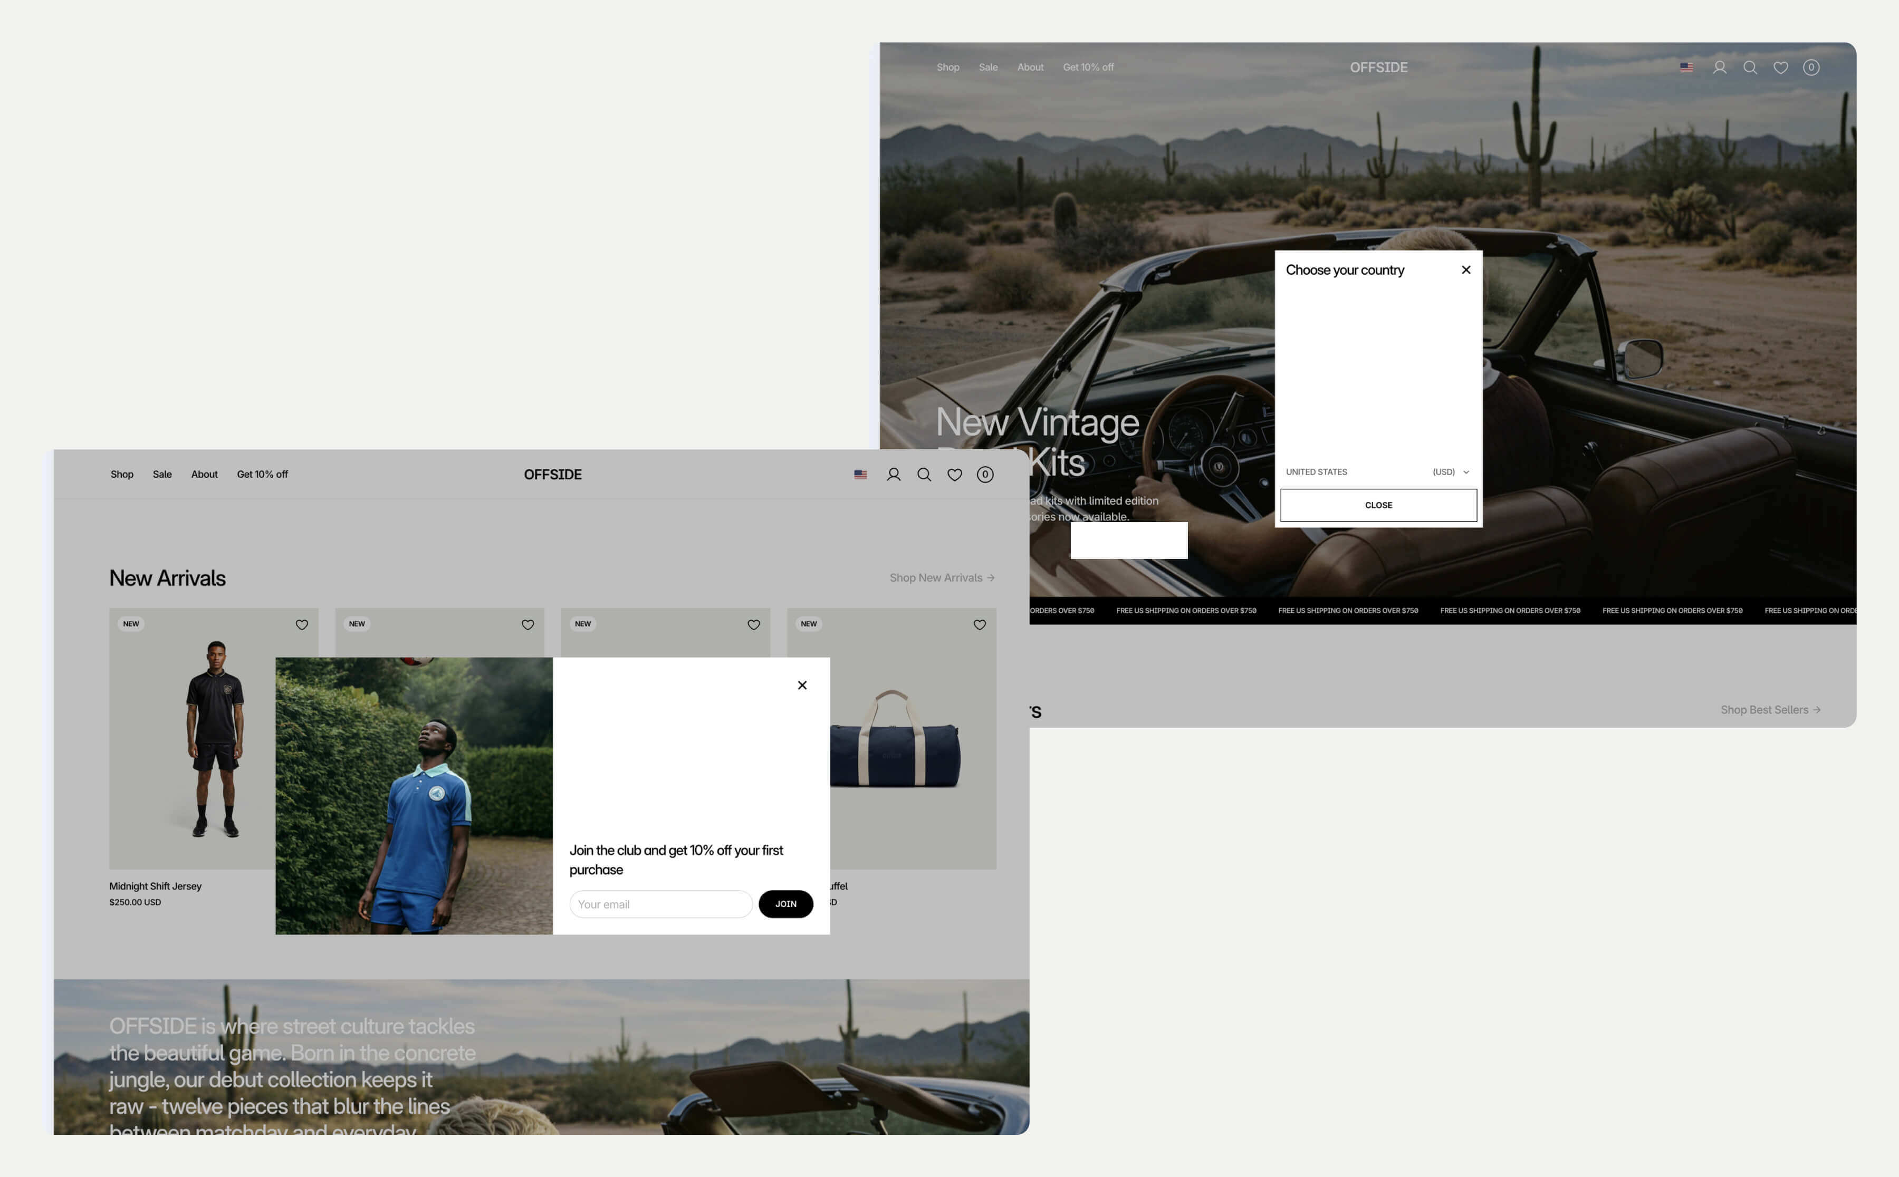Favorite the Midnight Shift Jersey with its heart

point(301,624)
